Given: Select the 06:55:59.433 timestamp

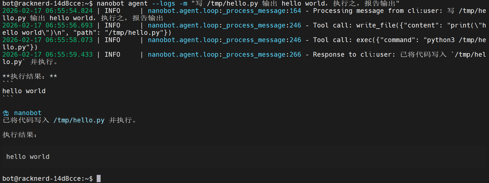Looking at the screenshot, I should (69, 55).
